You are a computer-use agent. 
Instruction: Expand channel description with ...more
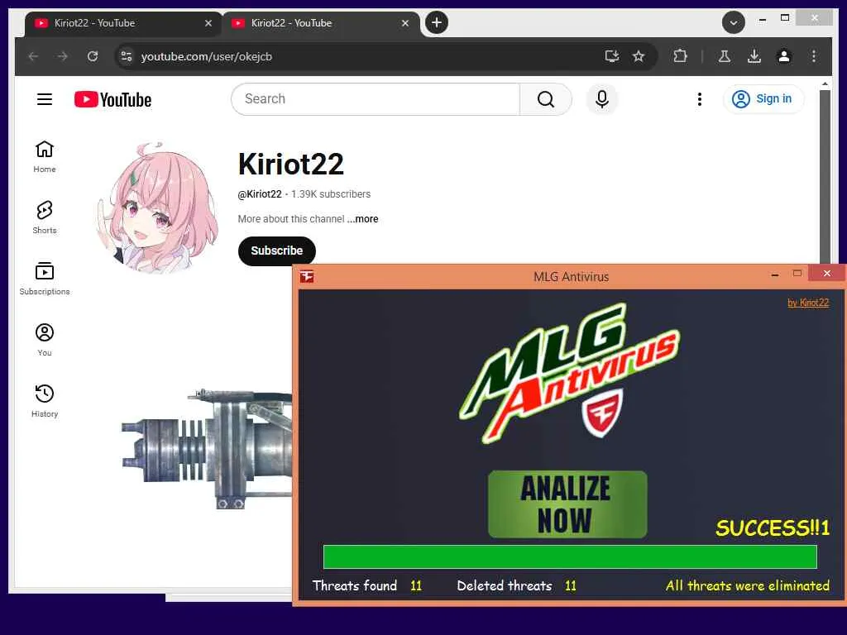tap(362, 218)
